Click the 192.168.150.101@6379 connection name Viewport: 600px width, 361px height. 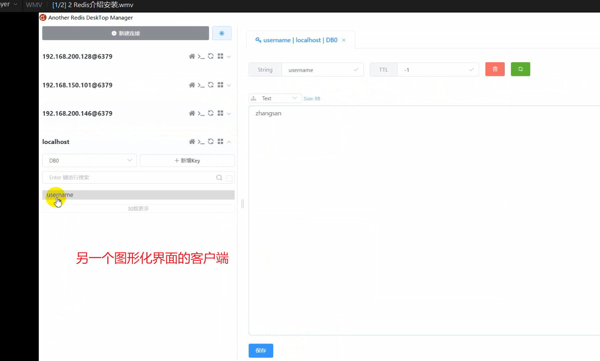point(77,85)
